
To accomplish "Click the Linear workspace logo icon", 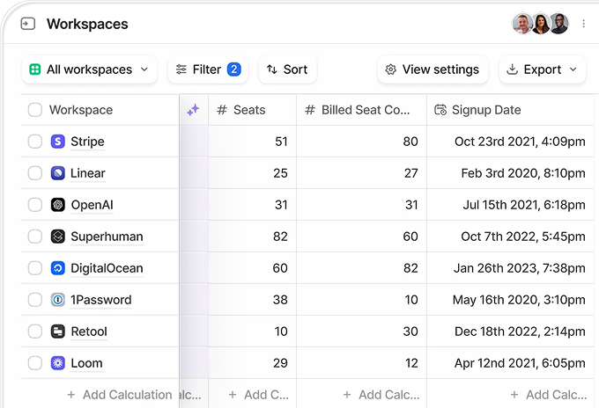I will tap(58, 173).
